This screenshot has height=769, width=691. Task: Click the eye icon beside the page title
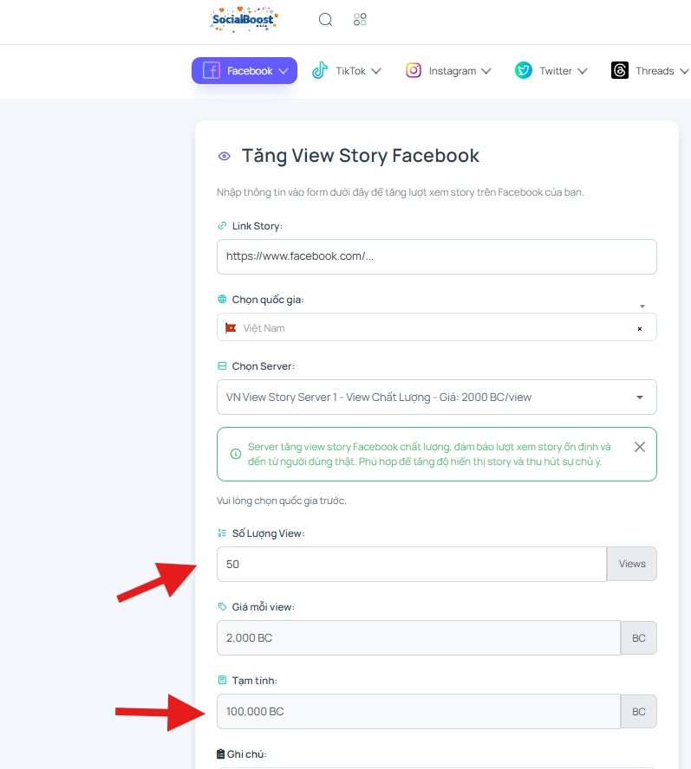pos(225,157)
